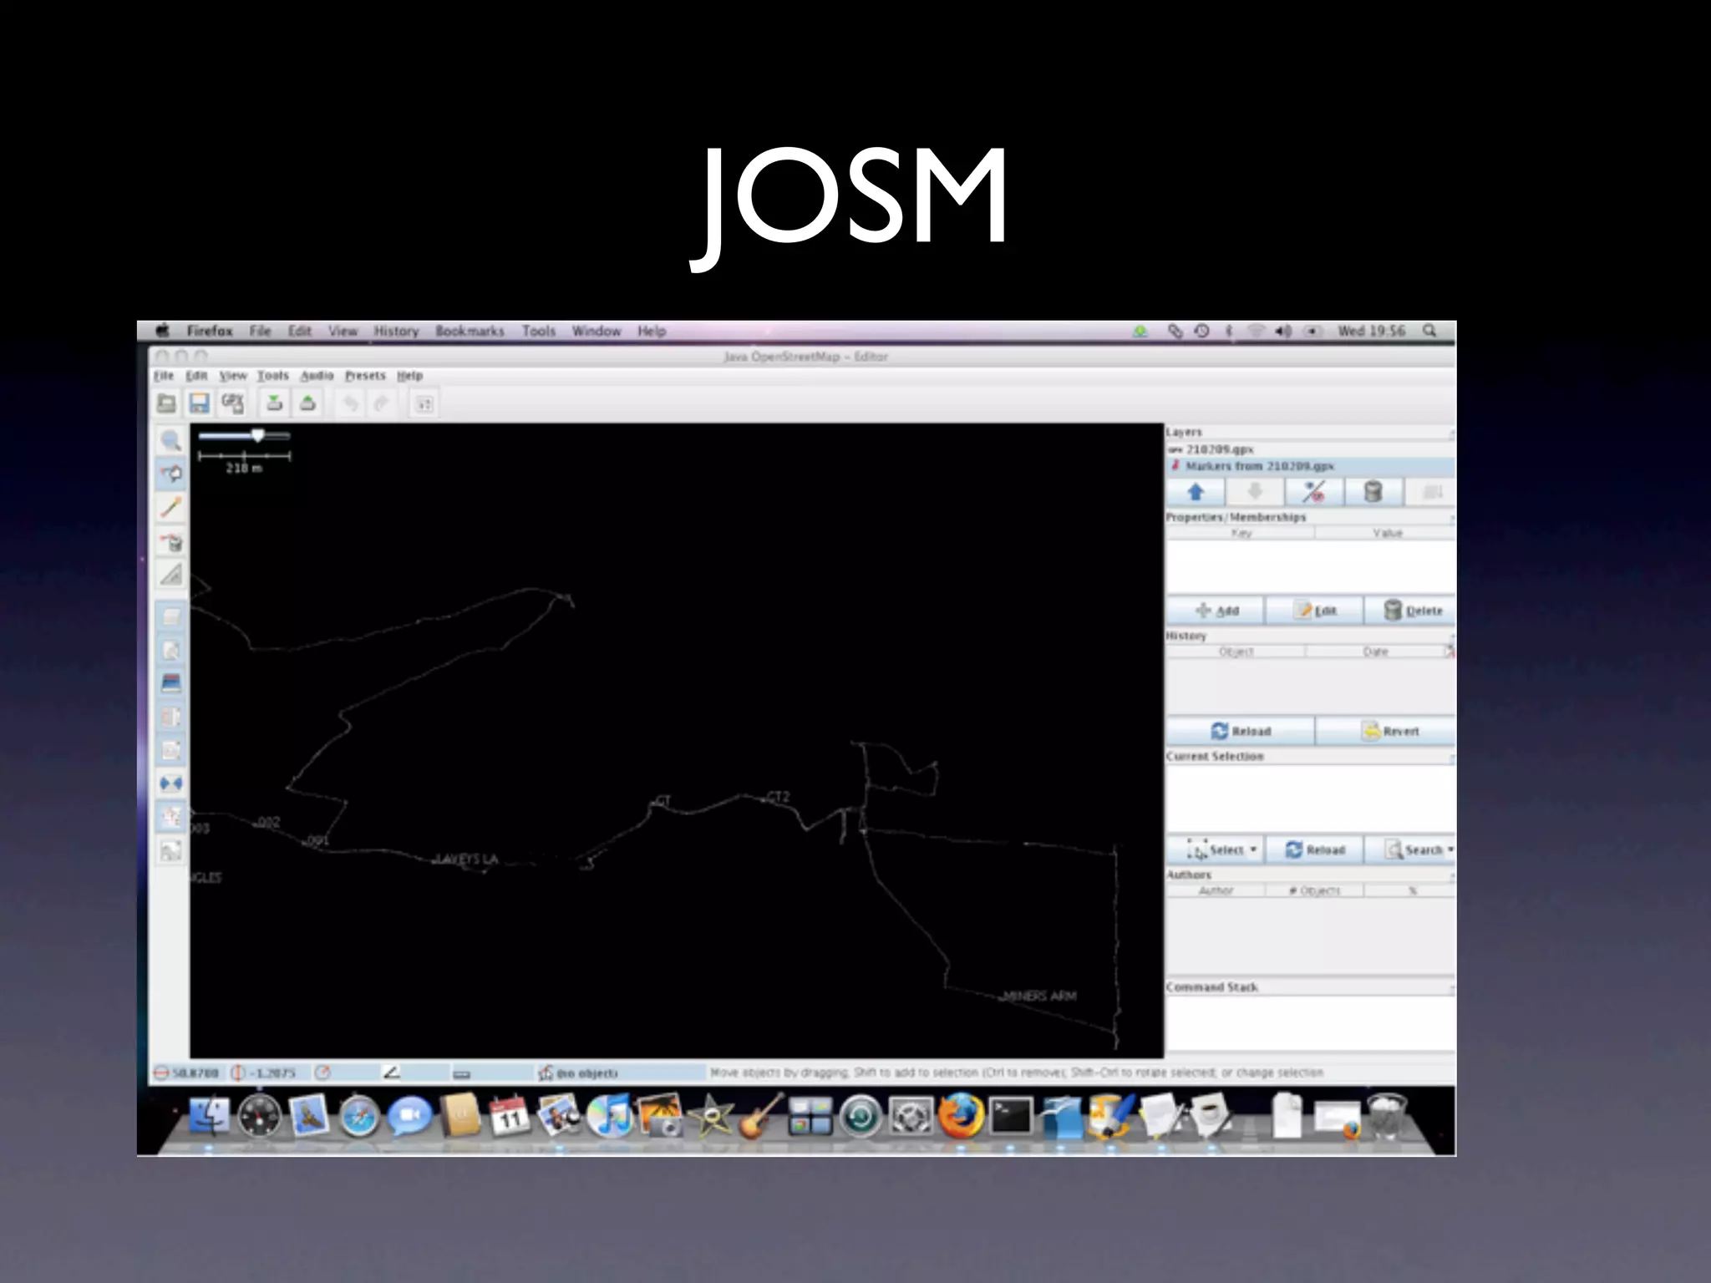Click the Edit property button
The height and width of the screenshot is (1283, 1711).
[1315, 611]
